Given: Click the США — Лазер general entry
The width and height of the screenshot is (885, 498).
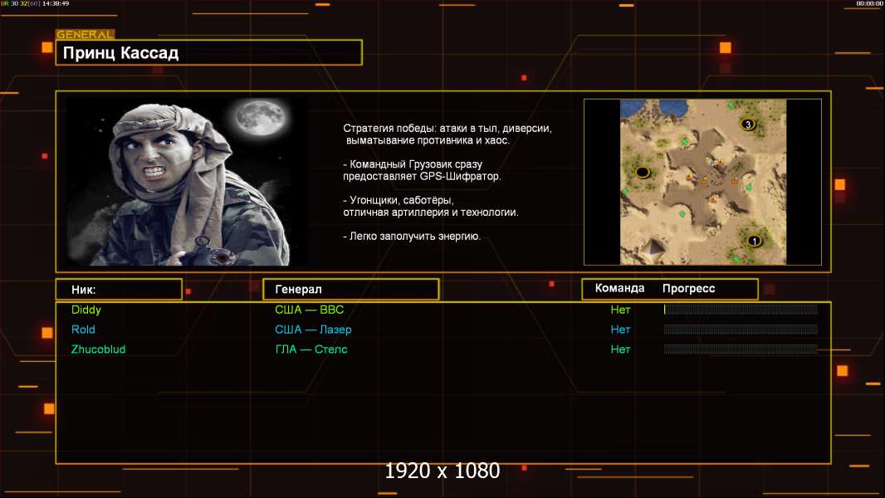Looking at the screenshot, I should (x=313, y=330).
